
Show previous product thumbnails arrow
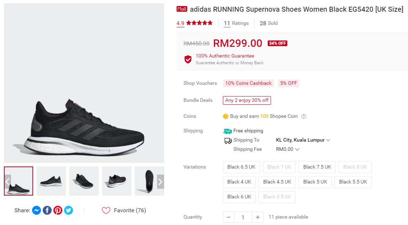[7, 182]
